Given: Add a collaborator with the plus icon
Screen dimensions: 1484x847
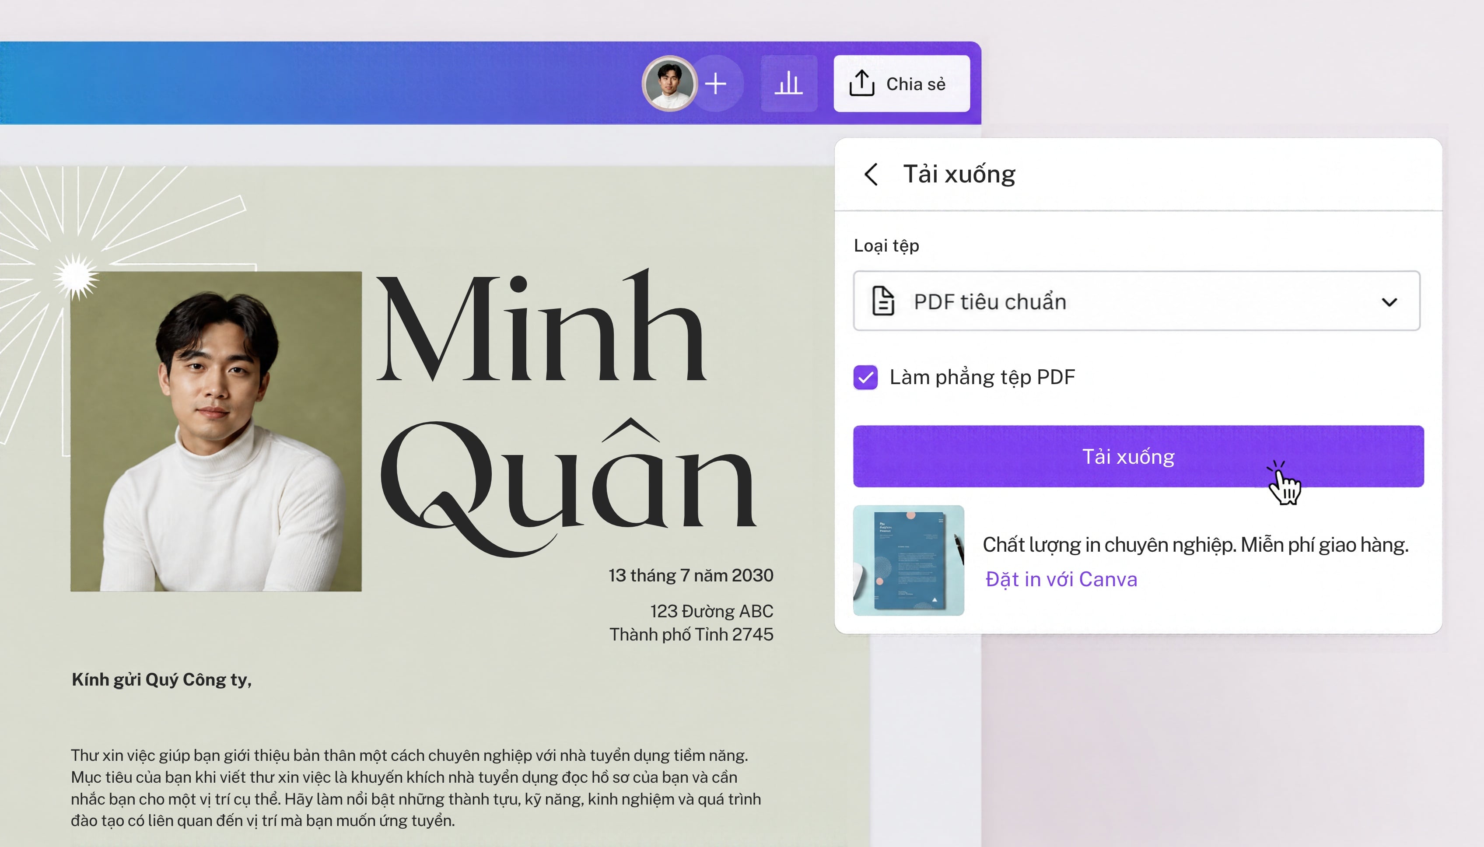Looking at the screenshot, I should (715, 84).
